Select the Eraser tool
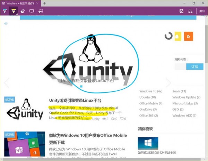208x161 pixels. click(x=23, y=11)
